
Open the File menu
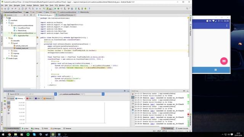2,5
